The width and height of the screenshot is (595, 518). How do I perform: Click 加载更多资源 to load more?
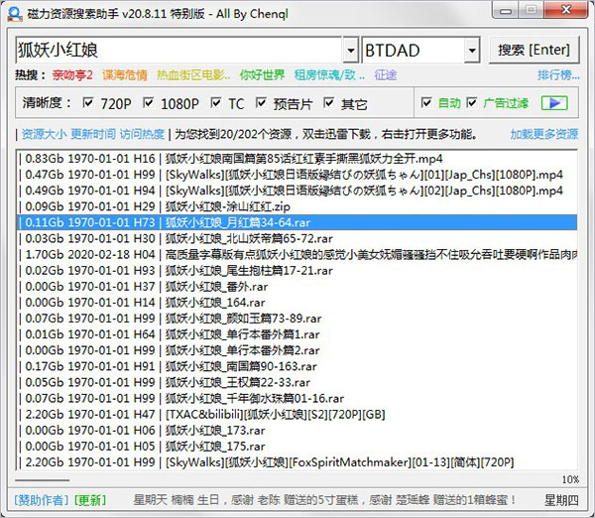[x=544, y=134]
